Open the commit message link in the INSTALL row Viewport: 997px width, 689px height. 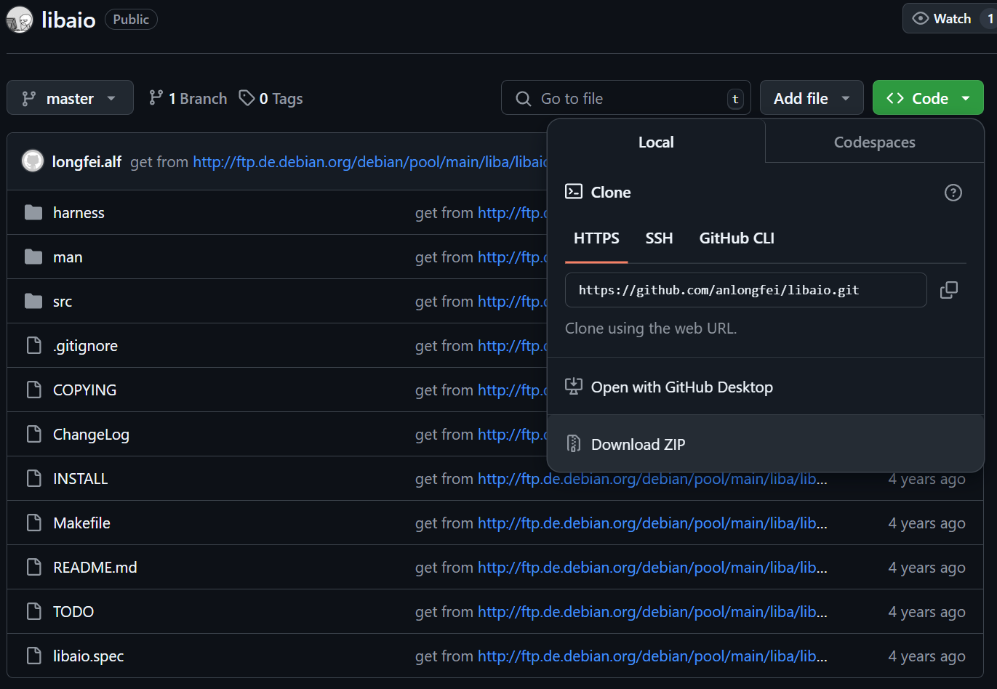point(652,478)
